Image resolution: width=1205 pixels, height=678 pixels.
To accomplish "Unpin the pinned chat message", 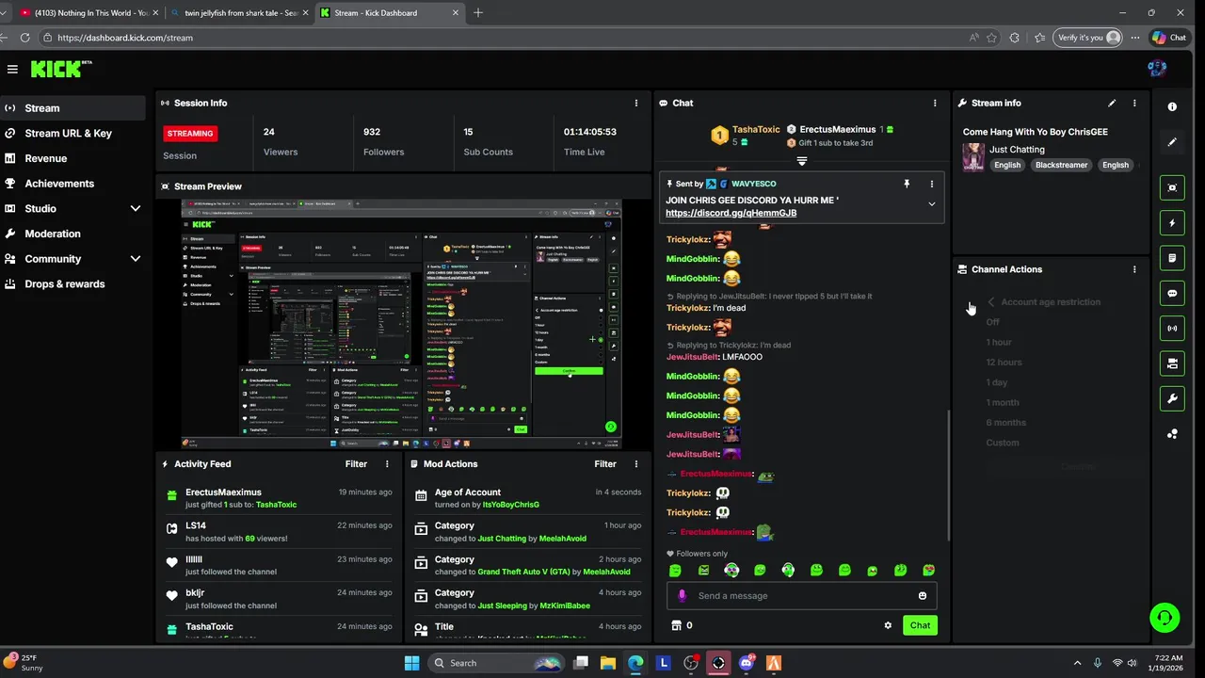I will pyautogui.click(x=907, y=184).
